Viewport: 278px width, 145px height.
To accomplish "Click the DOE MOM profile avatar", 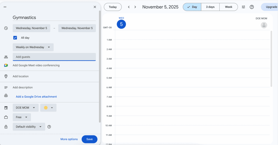I will 264,25.
